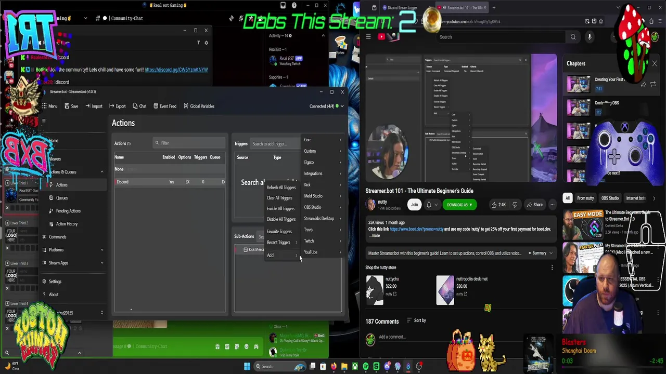The height and width of the screenshot is (374, 666).
Task: Dislike the YouTube video
Action: click(x=515, y=205)
